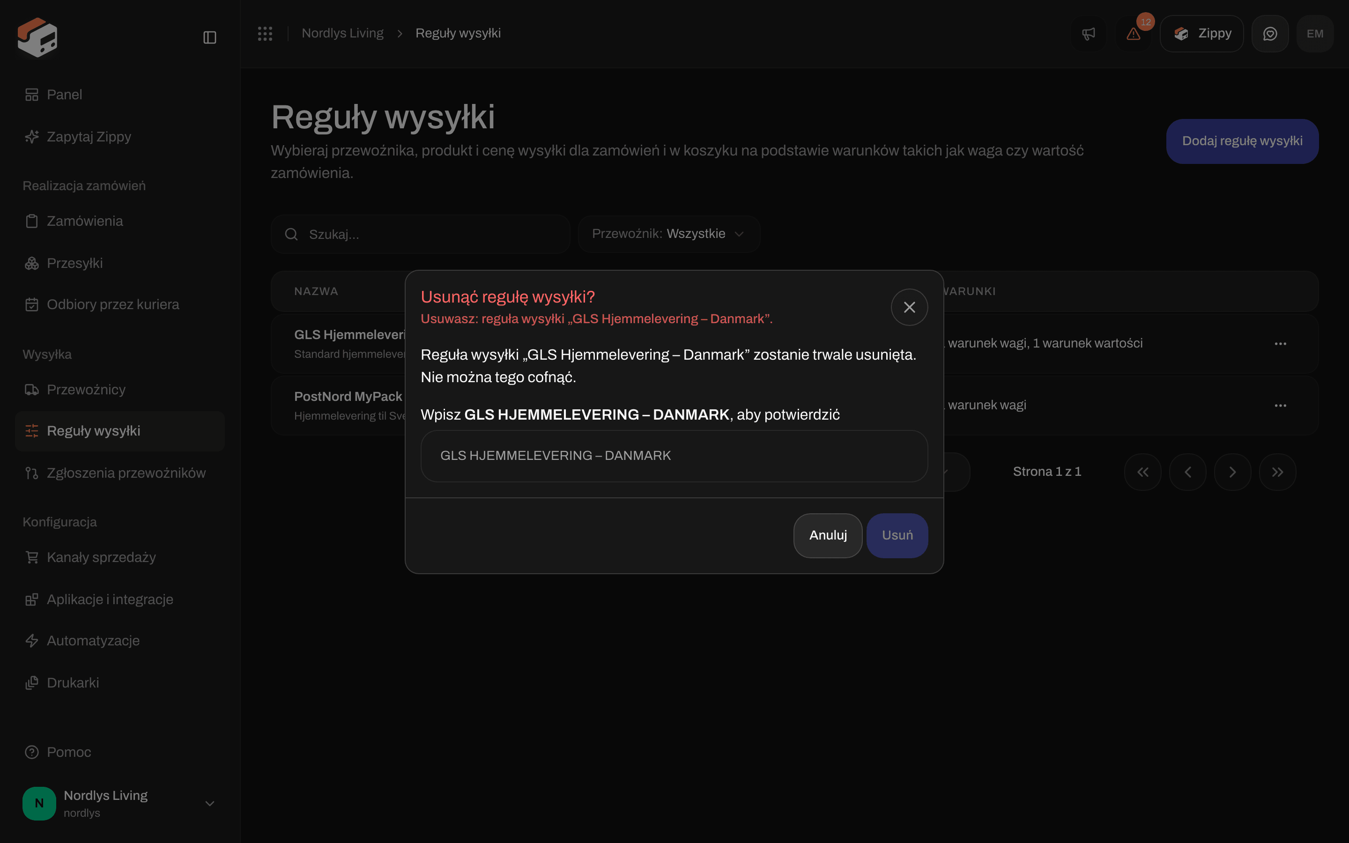Open Pomoc
This screenshot has height=843, width=1349.
click(120, 752)
